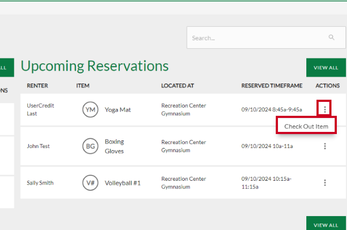Click View All for Upcoming Reservations

point(326,68)
